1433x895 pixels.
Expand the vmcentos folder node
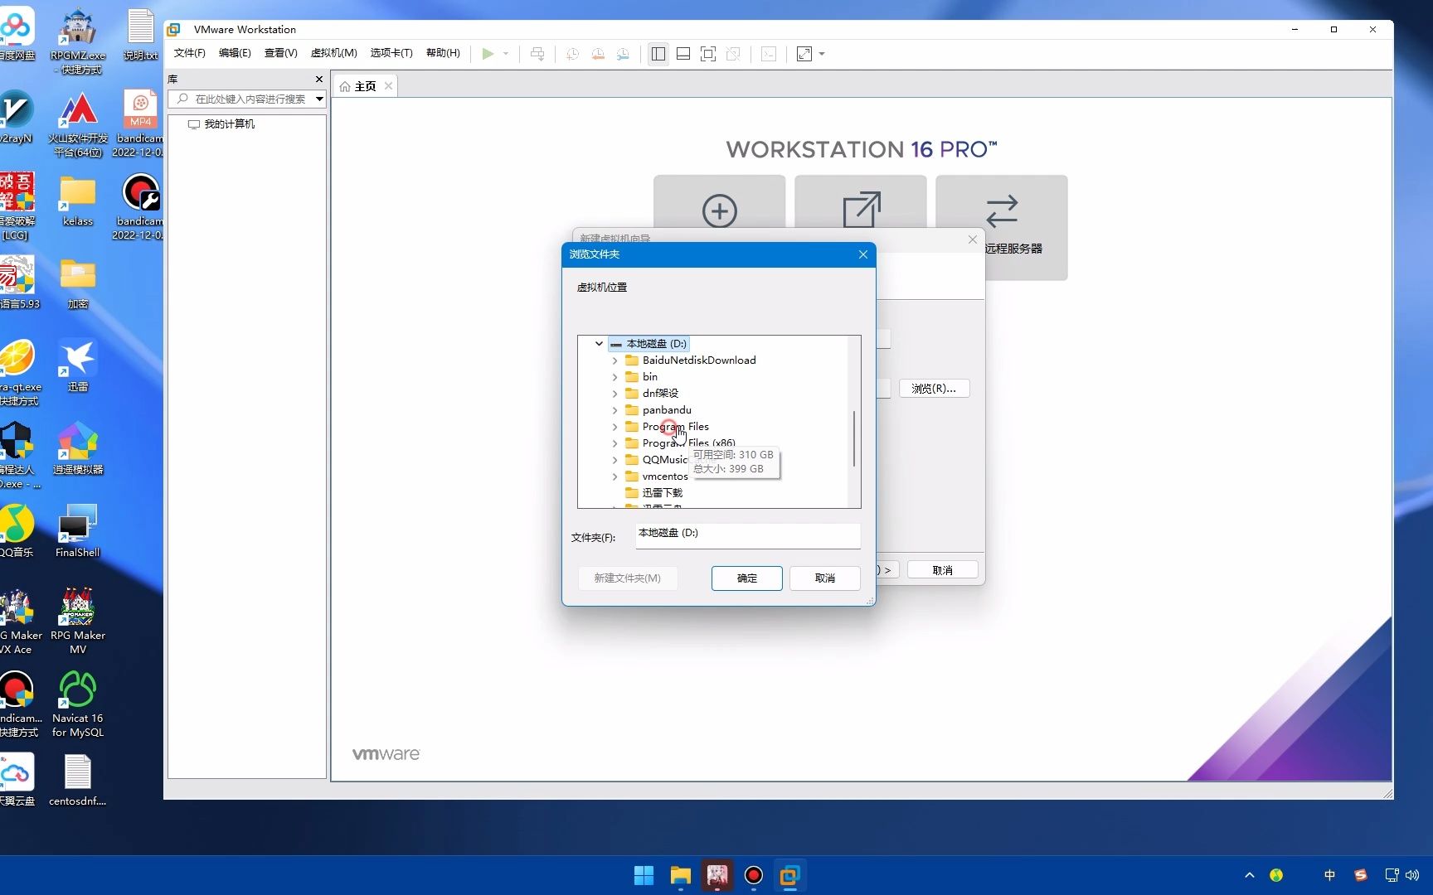point(614,477)
